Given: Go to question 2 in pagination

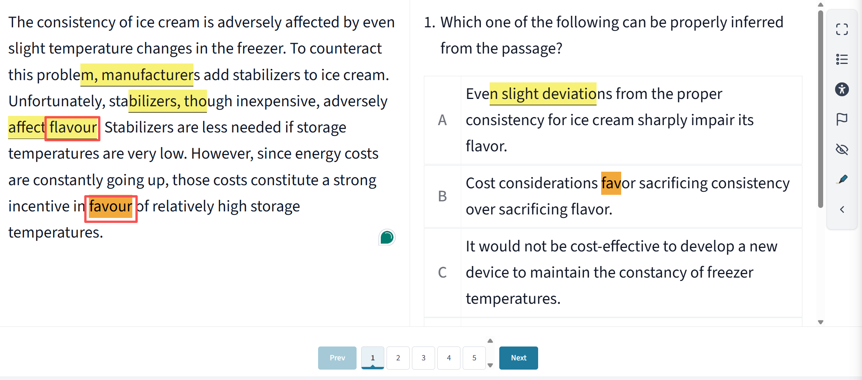Looking at the screenshot, I should point(398,358).
